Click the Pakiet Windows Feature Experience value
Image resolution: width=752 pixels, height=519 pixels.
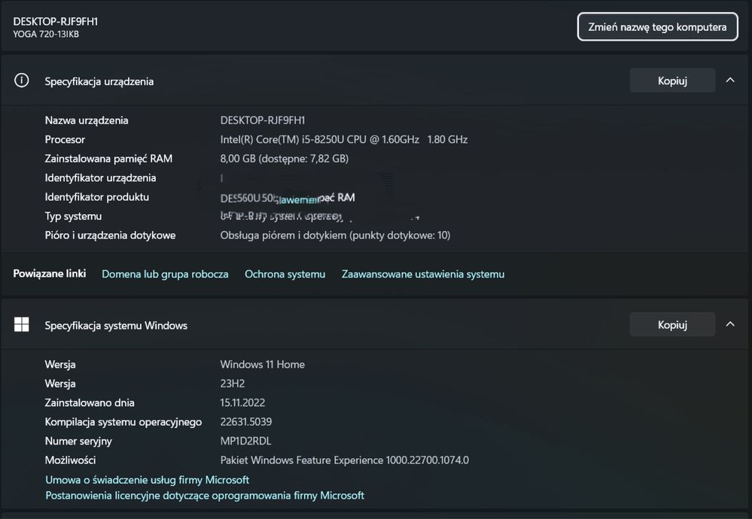pos(344,460)
